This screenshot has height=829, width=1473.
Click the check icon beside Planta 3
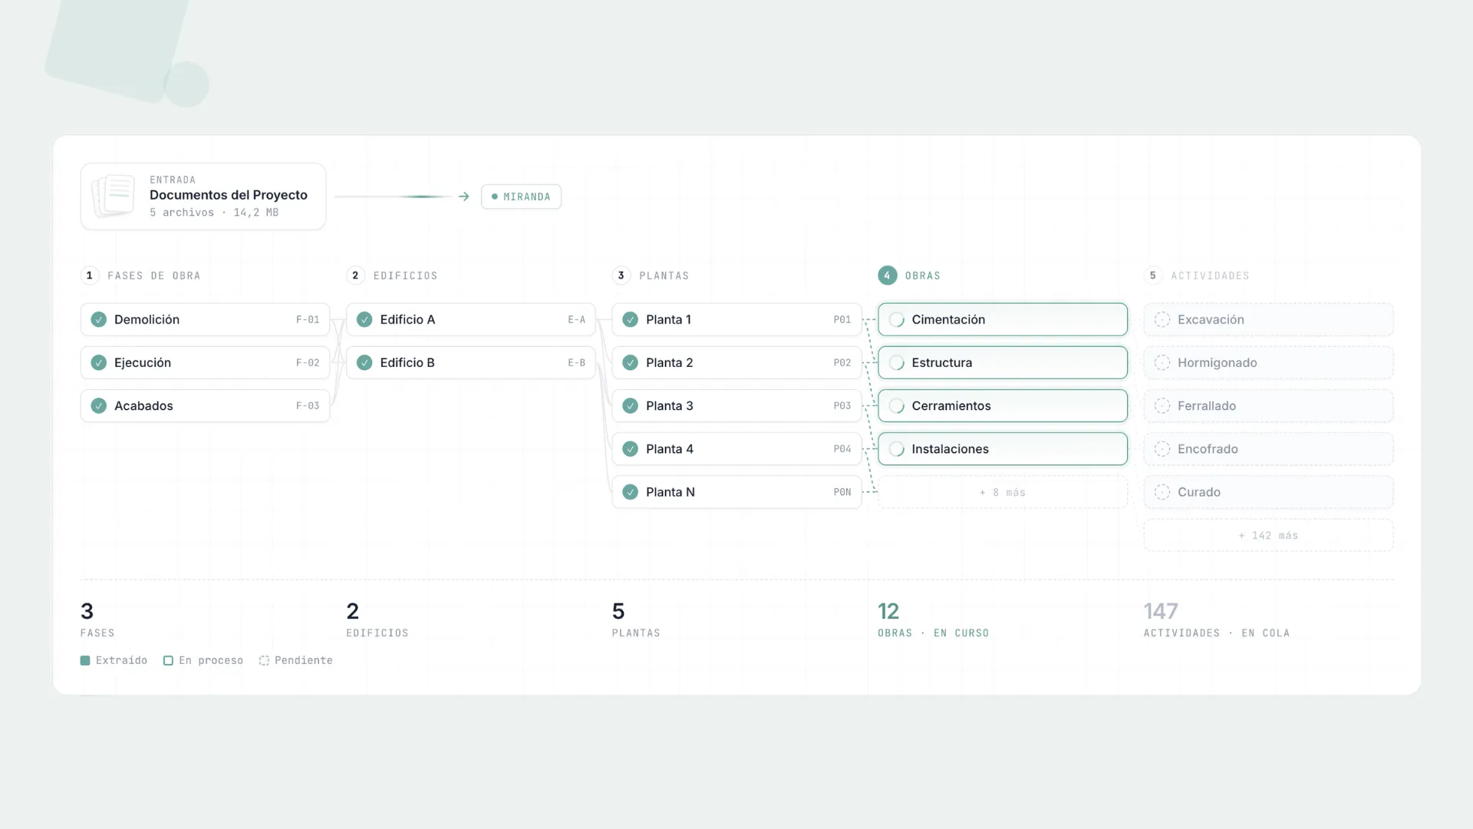point(631,405)
